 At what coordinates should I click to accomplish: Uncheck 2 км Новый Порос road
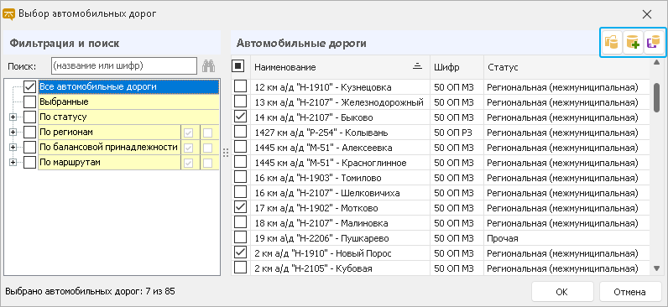(x=241, y=253)
